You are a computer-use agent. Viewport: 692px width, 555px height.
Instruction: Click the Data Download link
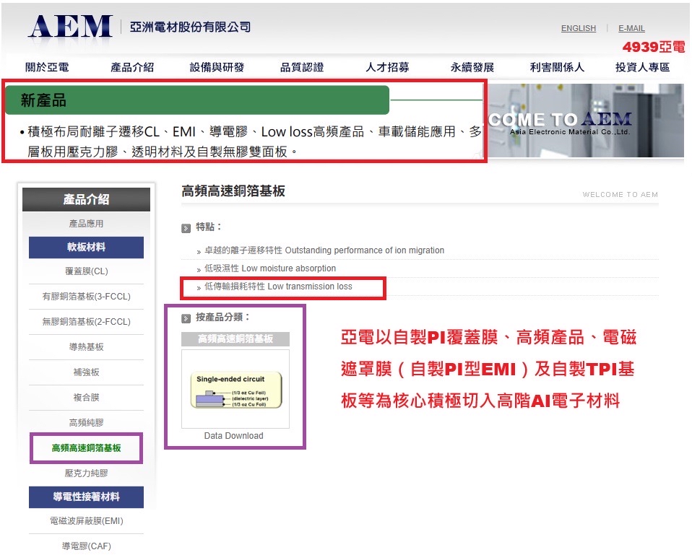(233, 435)
